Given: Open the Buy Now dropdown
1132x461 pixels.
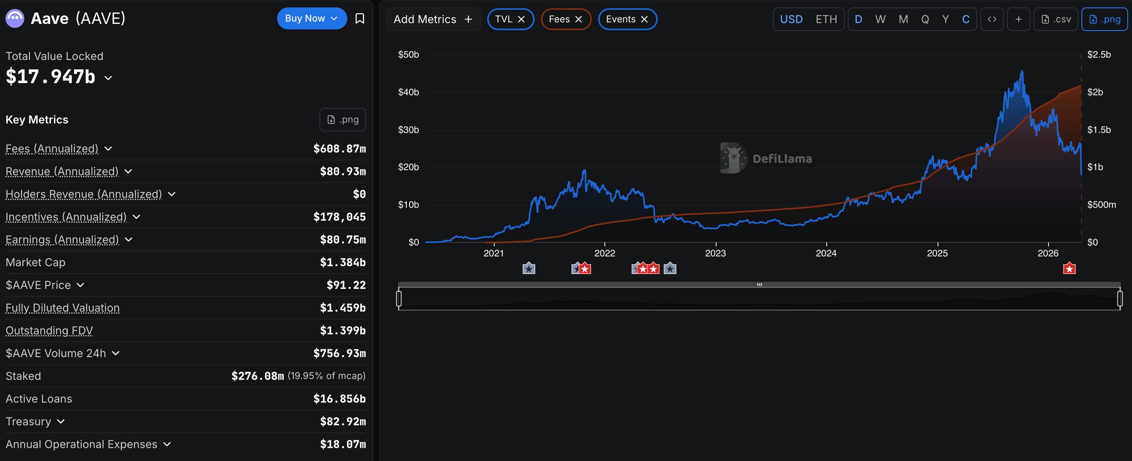Looking at the screenshot, I should pos(312,18).
